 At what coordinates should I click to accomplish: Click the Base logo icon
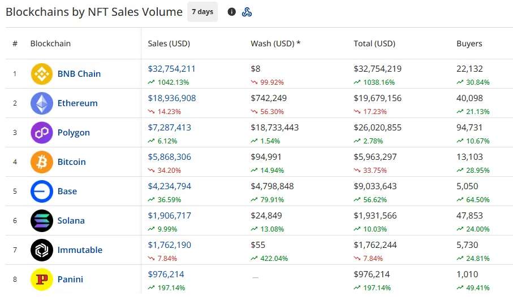click(41, 191)
